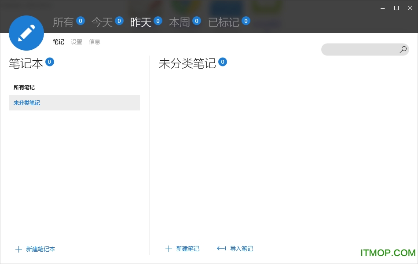Select 未分类笔记 notebook in the list
Screen dimensions: 418x264
point(27,103)
